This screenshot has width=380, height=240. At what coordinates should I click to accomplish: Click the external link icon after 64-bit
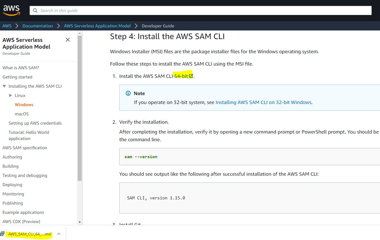click(x=191, y=76)
